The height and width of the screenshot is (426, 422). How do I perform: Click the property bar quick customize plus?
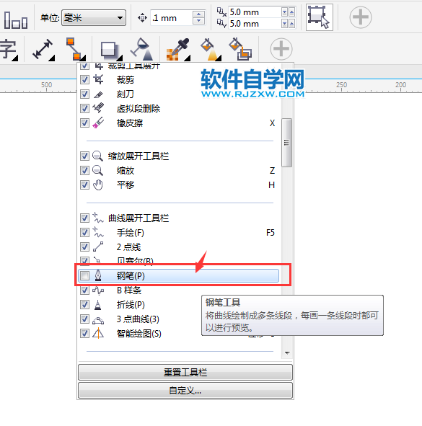point(360,17)
